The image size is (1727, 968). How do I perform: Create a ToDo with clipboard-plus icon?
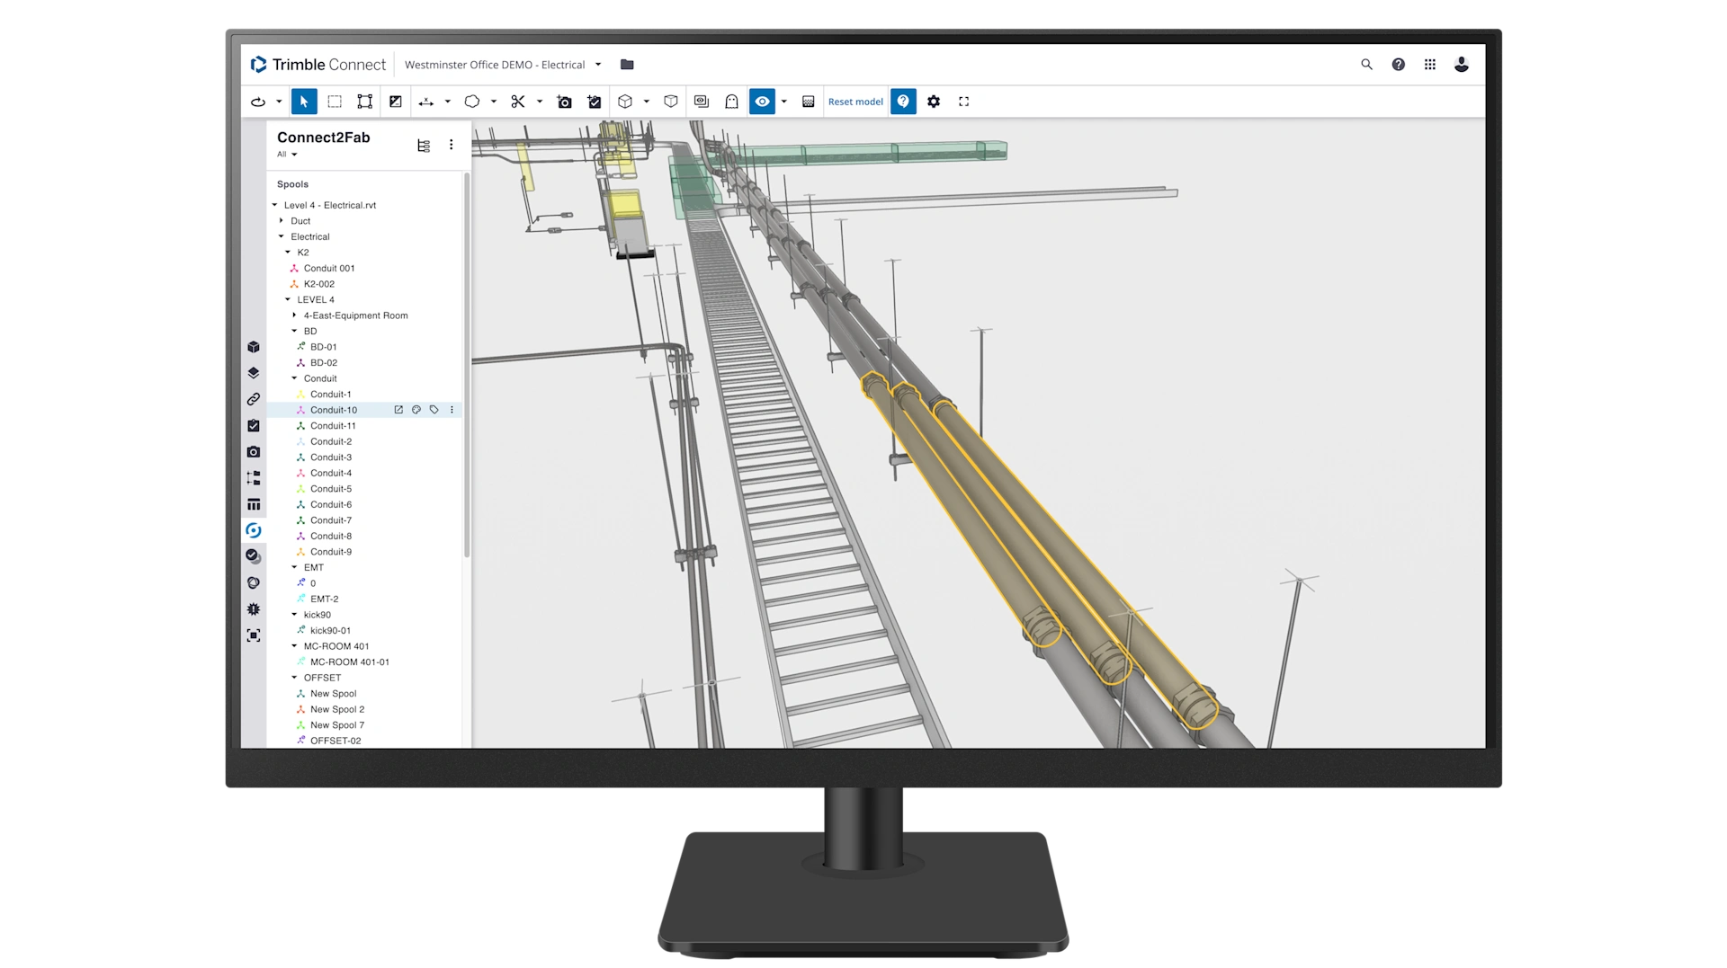[595, 102]
